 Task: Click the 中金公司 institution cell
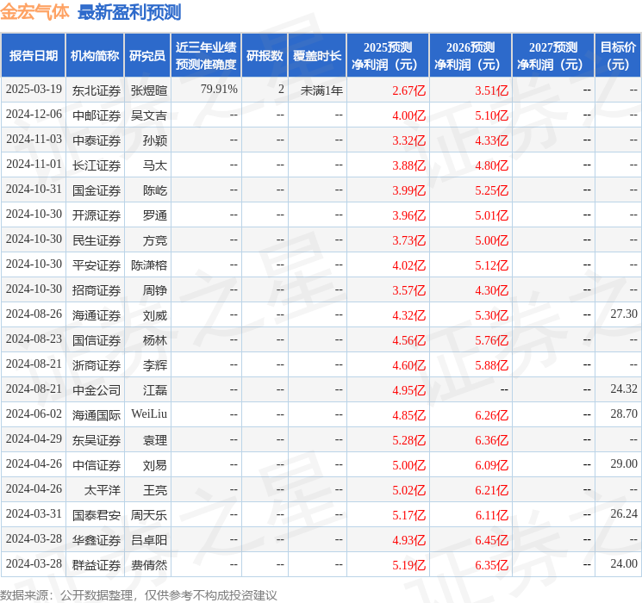97,390
